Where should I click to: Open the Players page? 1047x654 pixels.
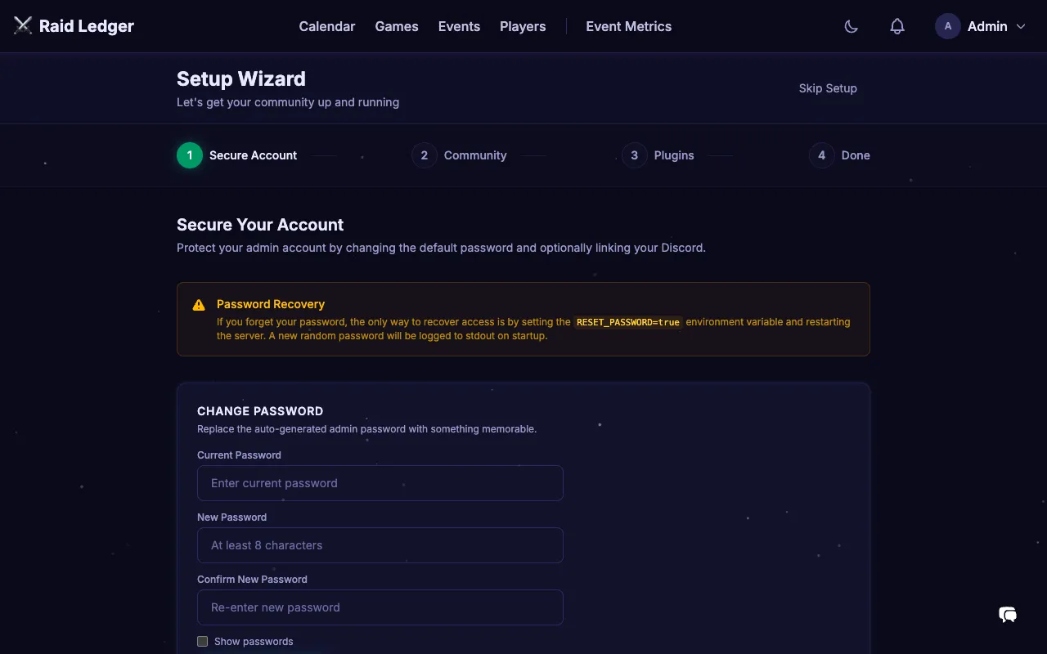point(523,26)
